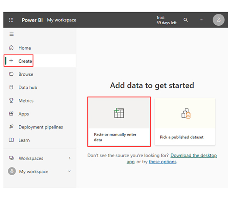Click the search magnifier icon
Viewport: 229px width, 201px height.
(x=185, y=20)
